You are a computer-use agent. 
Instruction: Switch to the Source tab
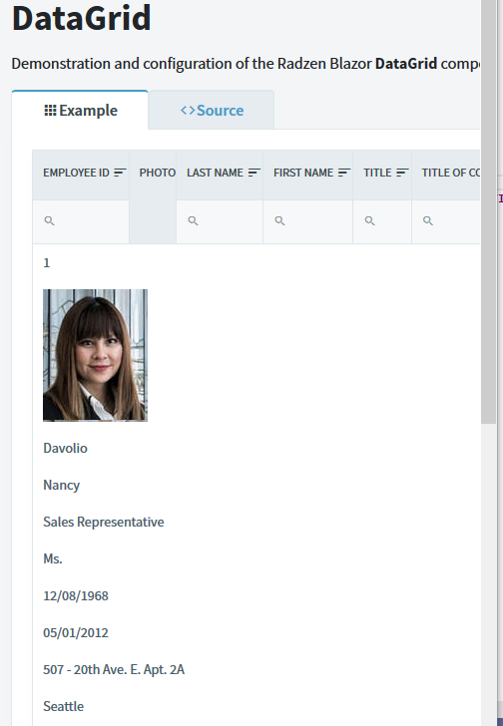(x=212, y=110)
